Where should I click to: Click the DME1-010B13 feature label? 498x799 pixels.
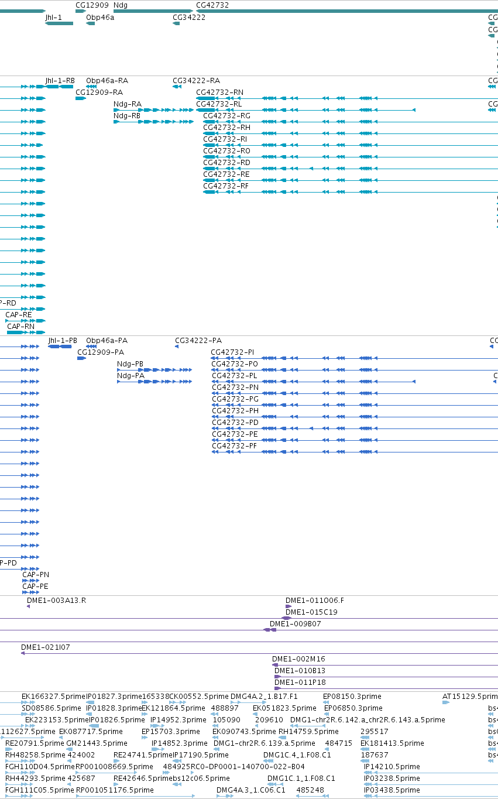pyautogui.click(x=300, y=671)
